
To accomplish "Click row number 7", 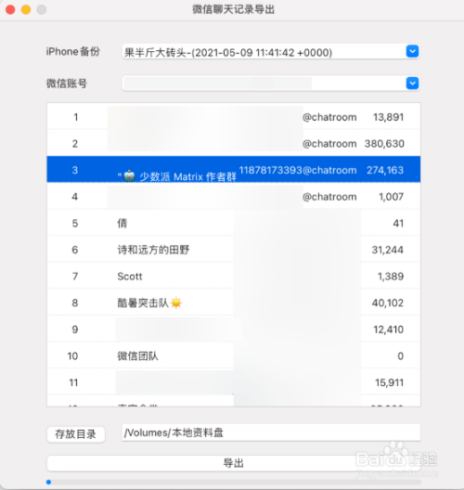I will pyautogui.click(x=75, y=277).
